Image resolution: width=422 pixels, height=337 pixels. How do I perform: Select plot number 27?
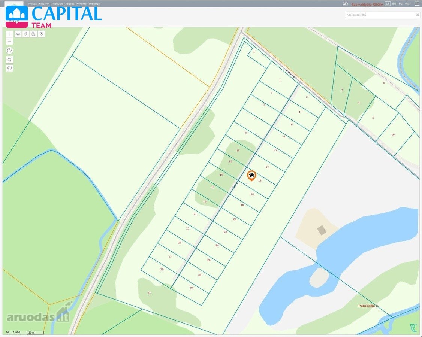(170, 257)
